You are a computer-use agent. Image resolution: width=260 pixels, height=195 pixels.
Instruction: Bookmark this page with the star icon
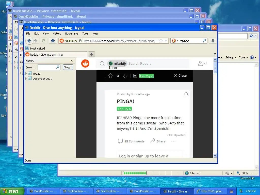[161, 41]
